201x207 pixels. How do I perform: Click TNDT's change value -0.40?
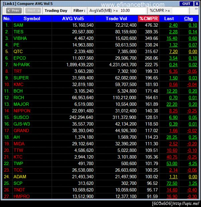[x=192, y=190]
